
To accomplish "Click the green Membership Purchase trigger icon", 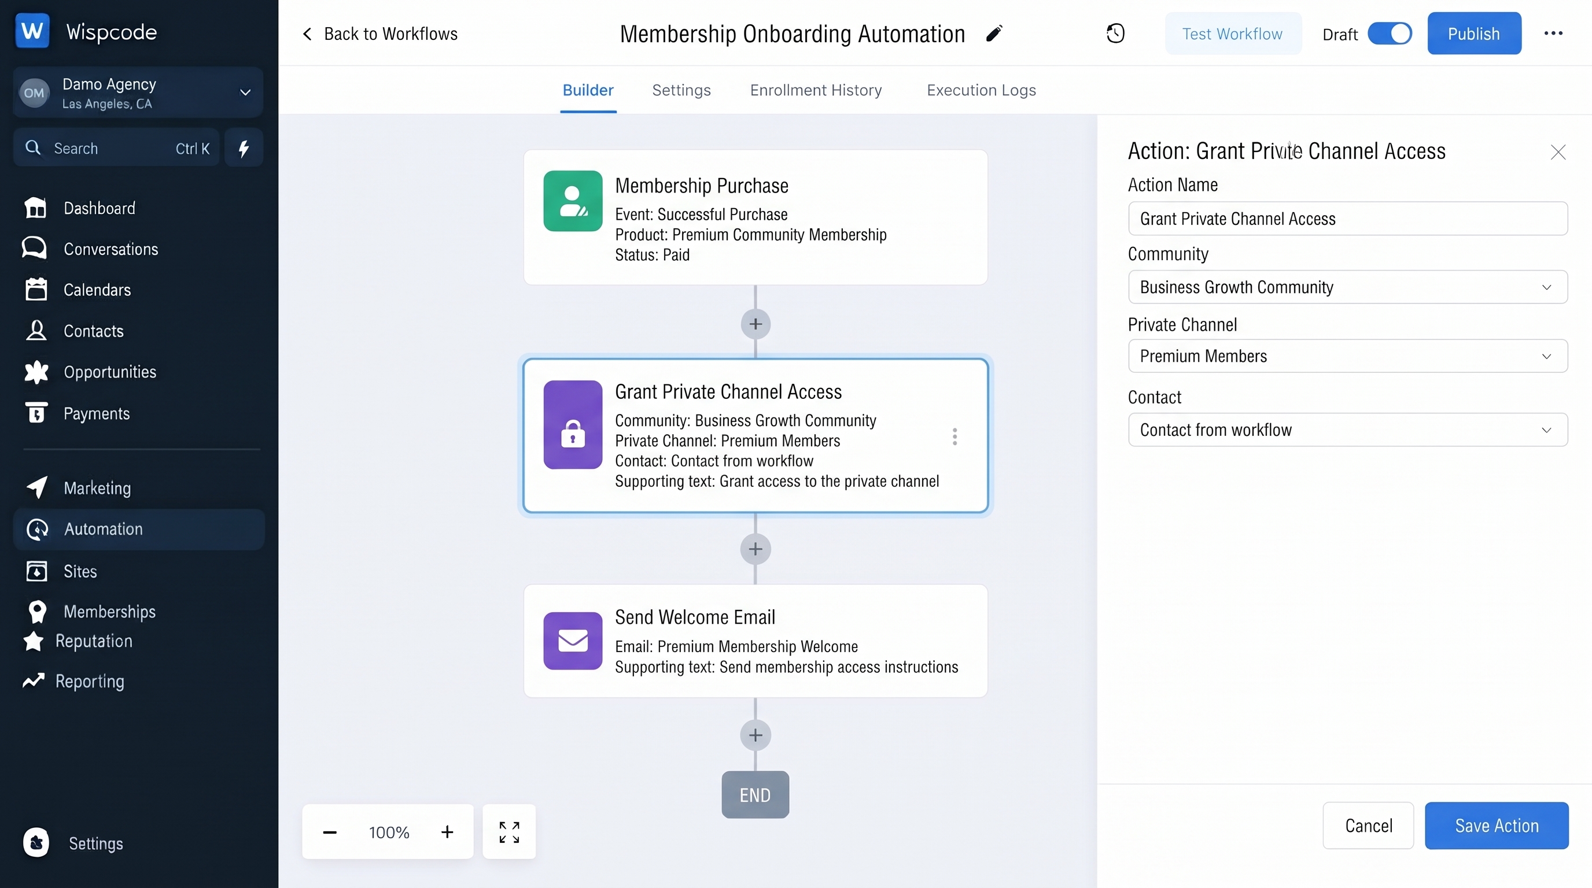I will pyautogui.click(x=573, y=201).
